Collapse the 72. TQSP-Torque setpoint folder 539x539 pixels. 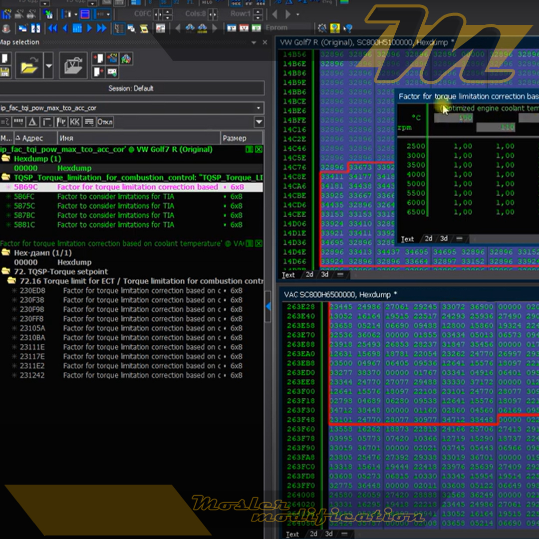[x=6, y=271]
